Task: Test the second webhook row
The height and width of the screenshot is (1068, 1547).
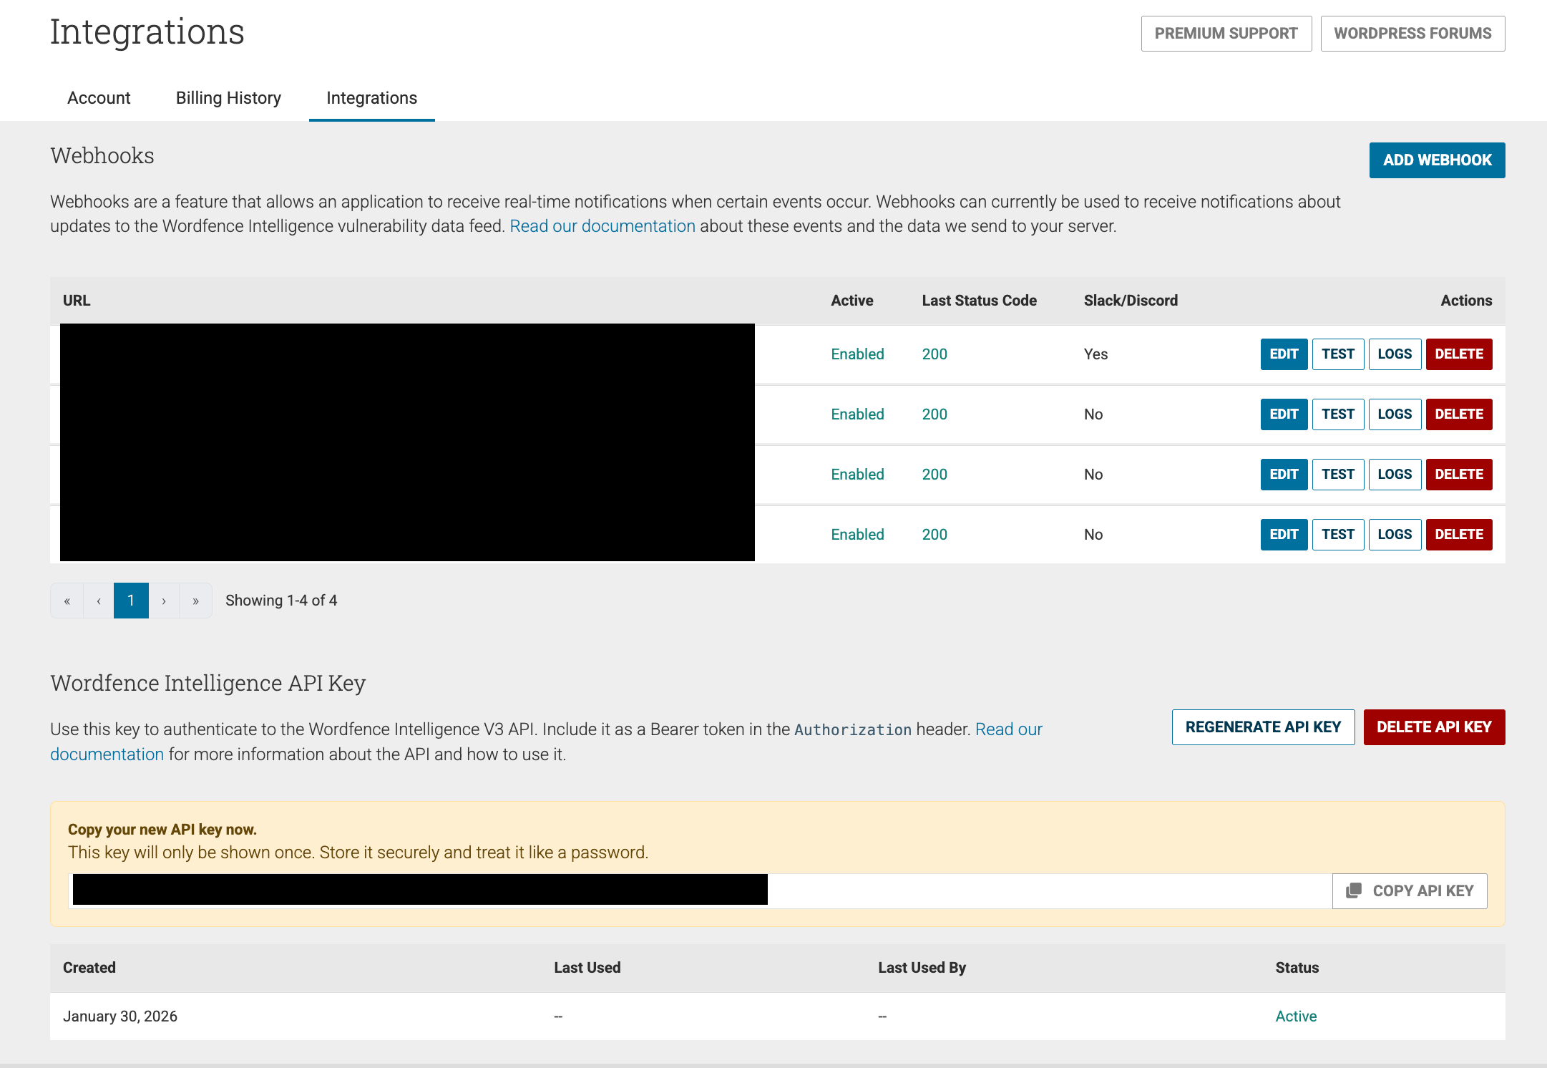Action: point(1337,414)
